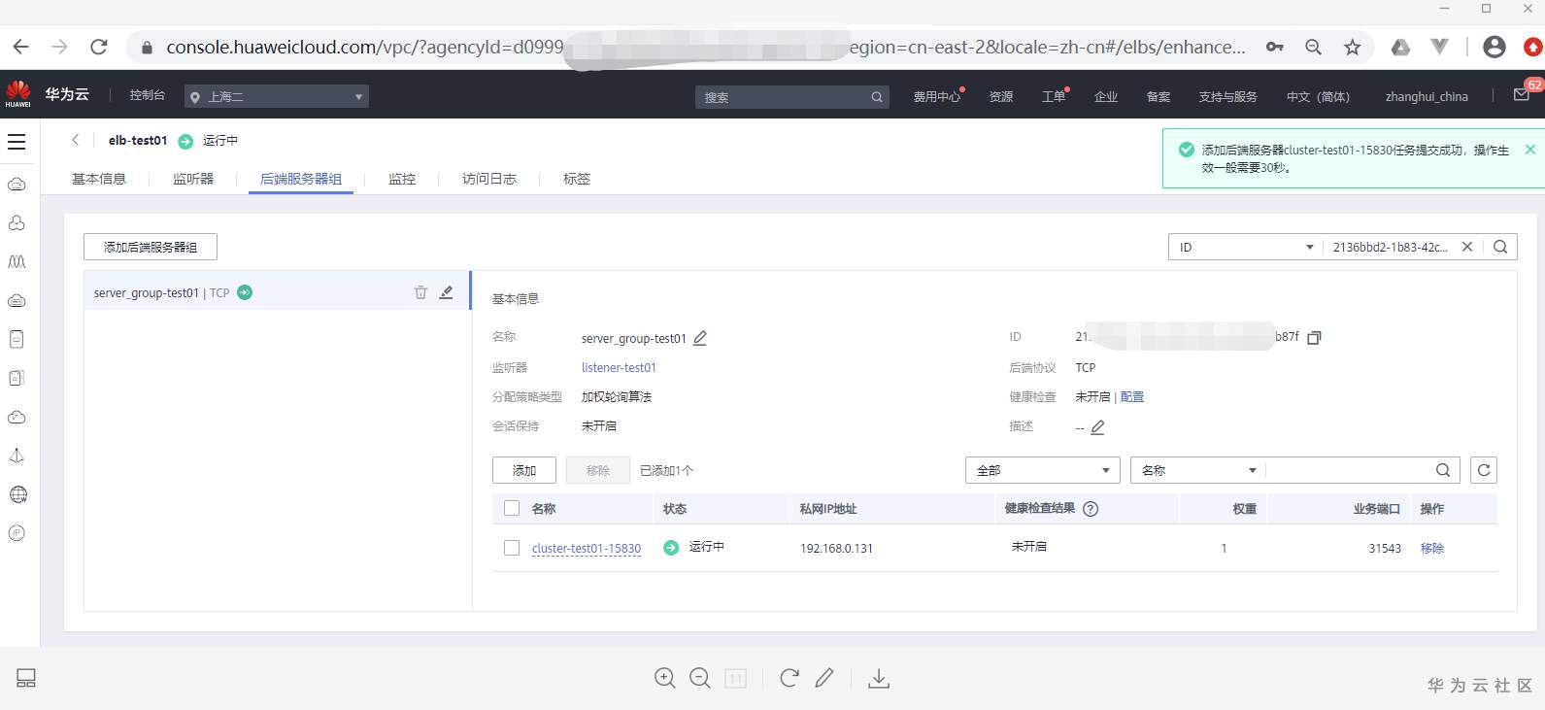Delete server_group-test01 with the trash icon
This screenshot has width=1545, height=710.
click(420, 292)
